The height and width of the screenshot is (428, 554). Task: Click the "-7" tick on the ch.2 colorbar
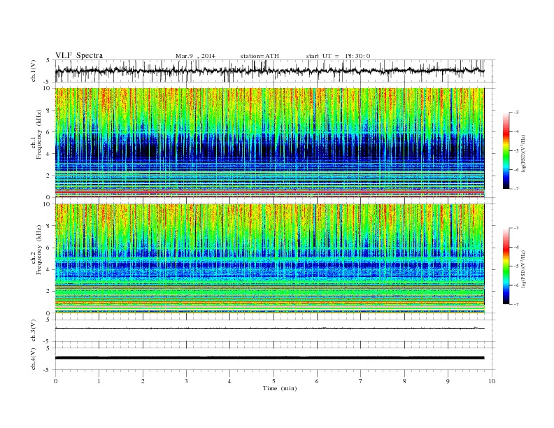[x=516, y=304]
